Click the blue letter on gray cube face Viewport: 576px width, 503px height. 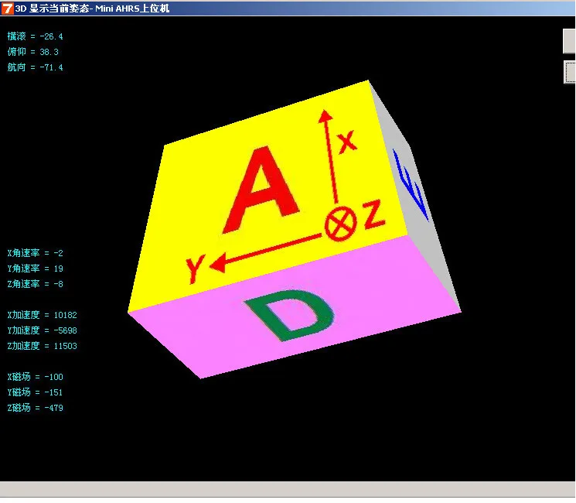(x=411, y=185)
